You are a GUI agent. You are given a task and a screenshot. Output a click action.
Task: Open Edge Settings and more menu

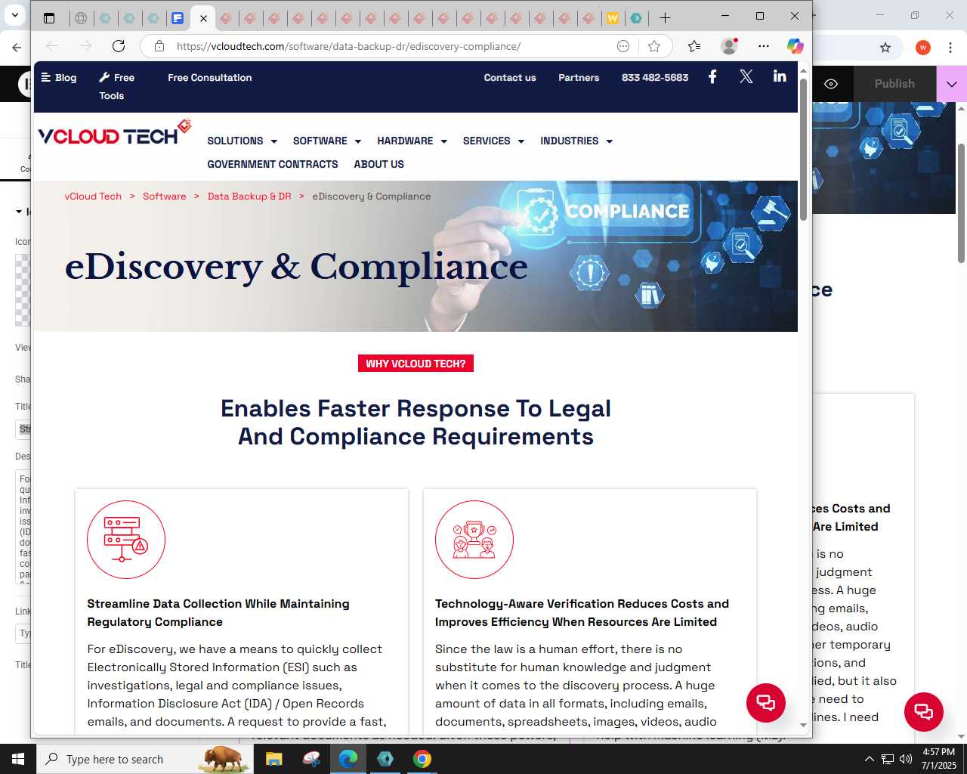[x=764, y=46]
